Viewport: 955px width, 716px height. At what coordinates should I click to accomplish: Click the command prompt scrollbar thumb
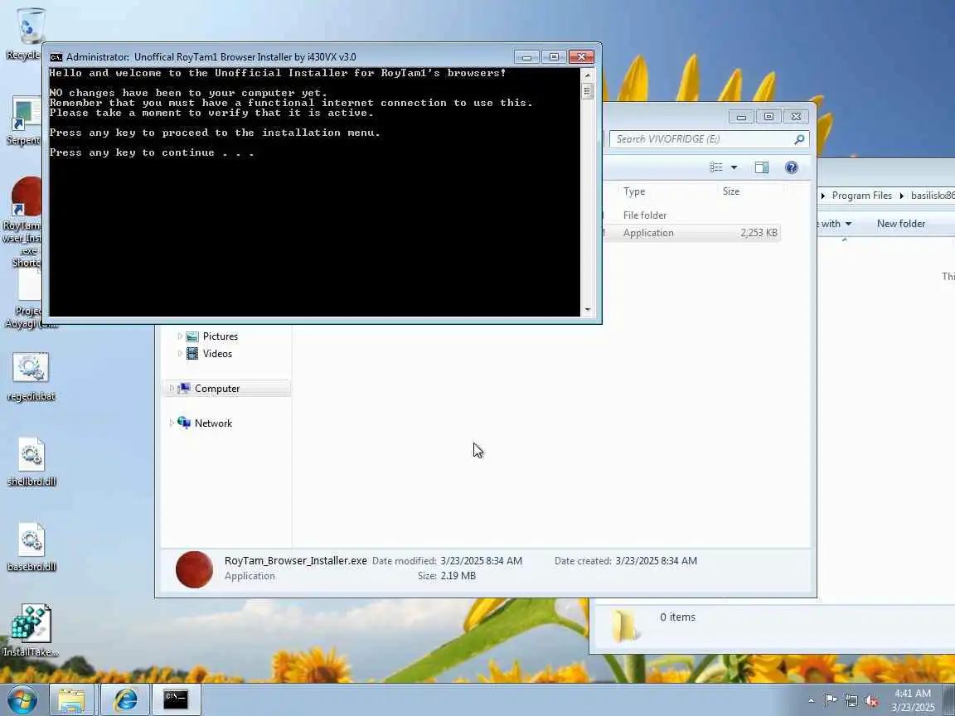coord(587,91)
